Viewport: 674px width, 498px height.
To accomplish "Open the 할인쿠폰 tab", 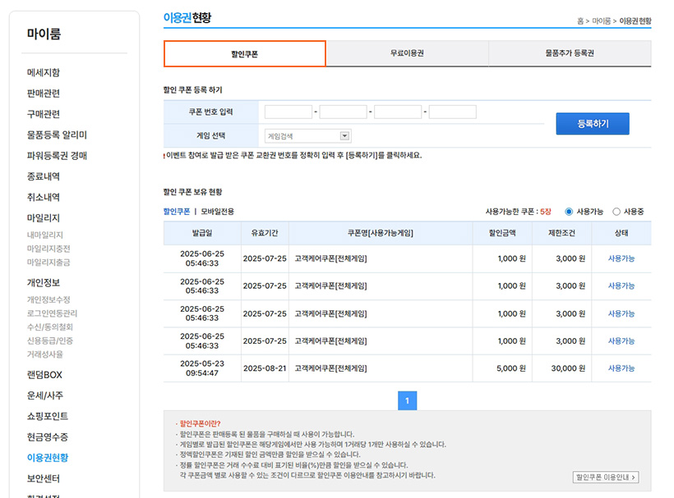I will [x=245, y=54].
